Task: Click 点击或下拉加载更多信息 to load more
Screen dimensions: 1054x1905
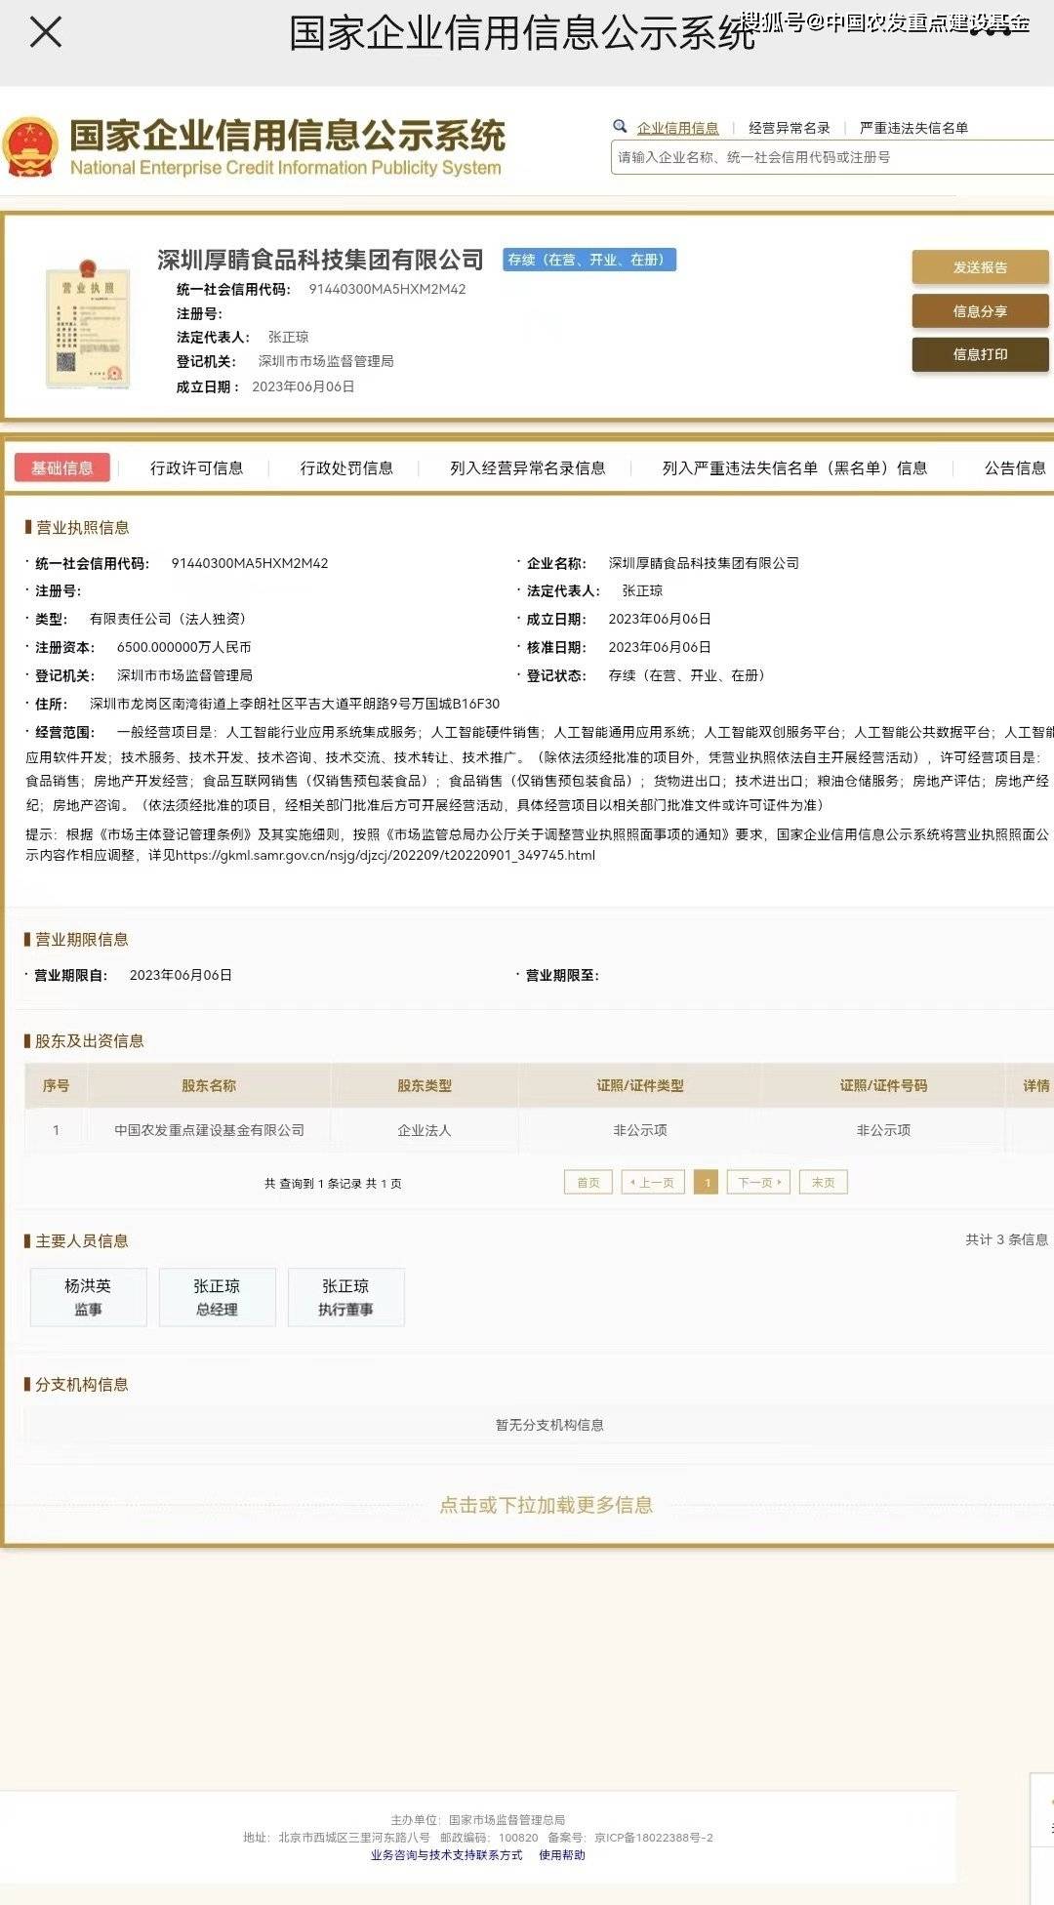Action: [547, 1505]
